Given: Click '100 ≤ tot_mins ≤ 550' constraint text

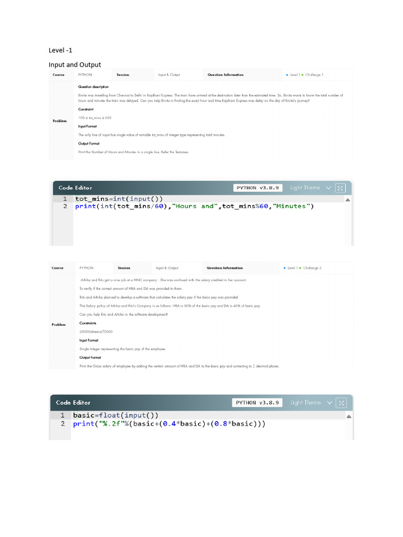Looking at the screenshot, I should pyautogui.click(x=95, y=118).
